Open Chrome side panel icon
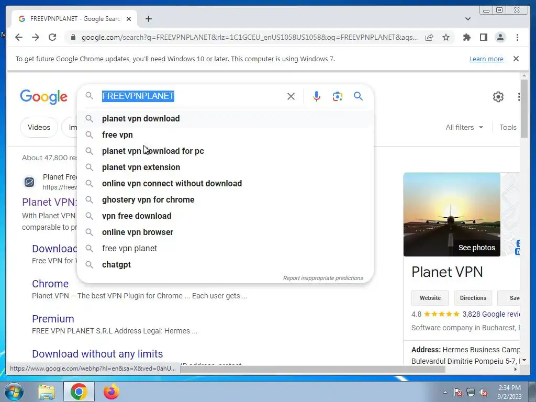The height and width of the screenshot is (402, 536). pyautogui.click(x=483, y=37)
